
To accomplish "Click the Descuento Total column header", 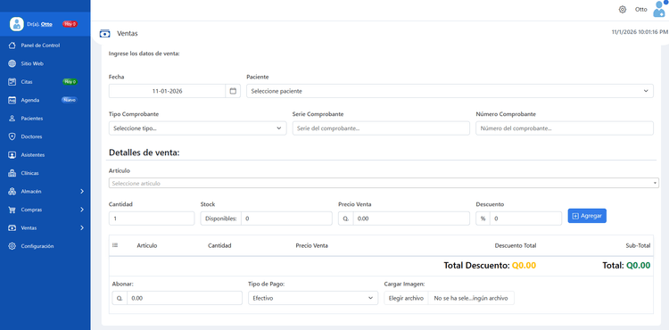I will [x=516, y=245].
